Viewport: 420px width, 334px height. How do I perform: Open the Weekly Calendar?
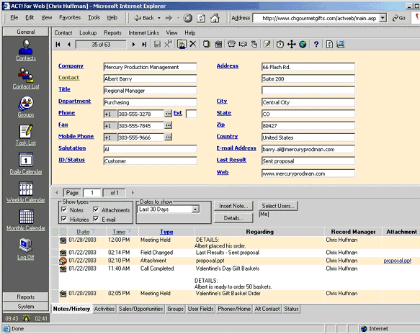point(26,191)
